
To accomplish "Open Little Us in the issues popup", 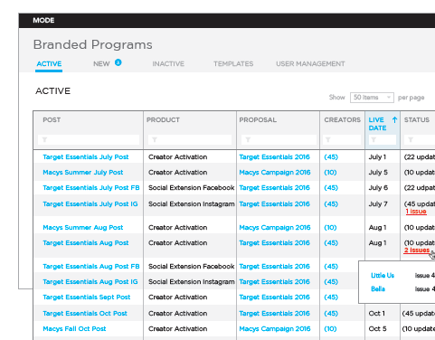I will pyautogui.click(x=383, y=276).
